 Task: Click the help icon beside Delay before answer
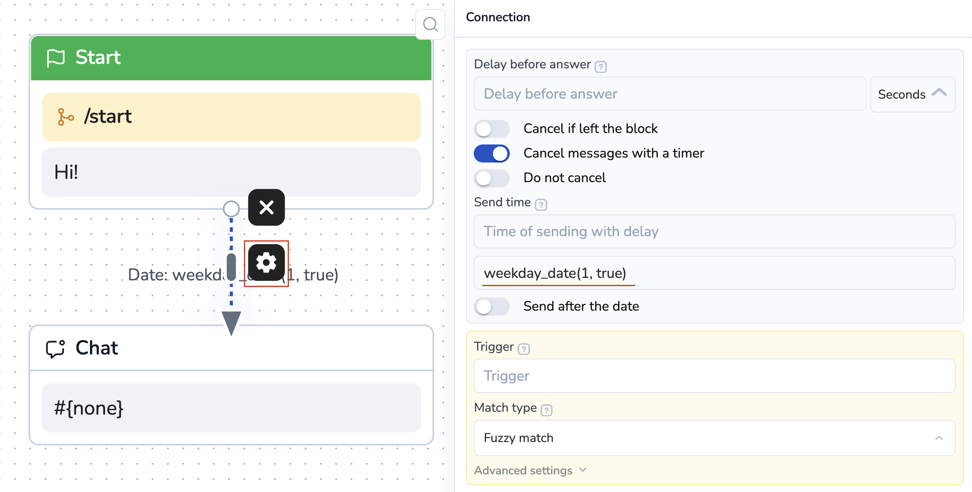[601, 66]
